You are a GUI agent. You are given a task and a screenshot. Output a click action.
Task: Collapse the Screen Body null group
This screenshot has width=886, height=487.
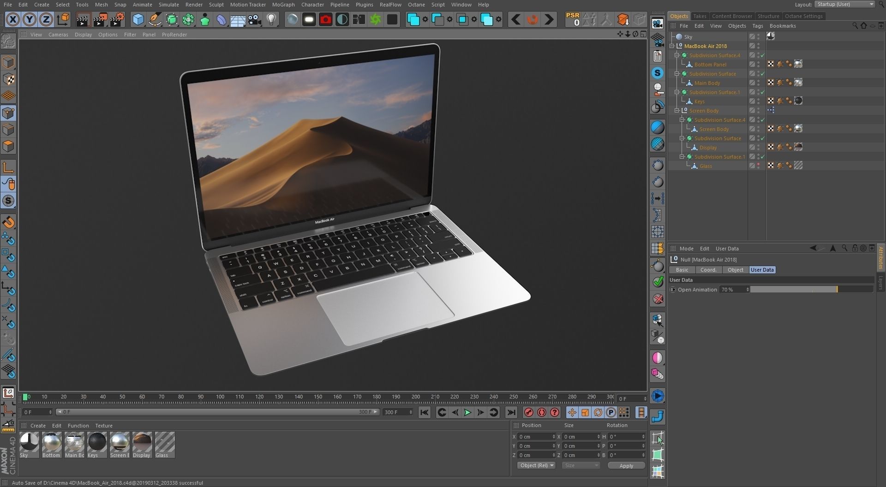coord(677,111)
